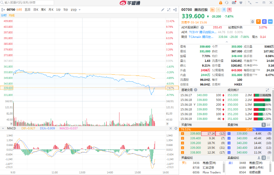274x175 pixels.
Task: Switch broker queue to grid view
Action: pos(269,158)
